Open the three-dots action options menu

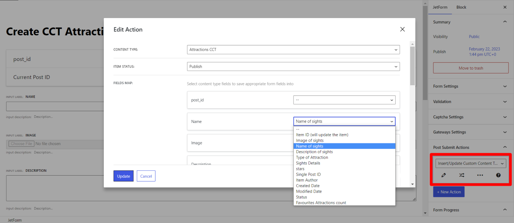[x=480, y=175]
